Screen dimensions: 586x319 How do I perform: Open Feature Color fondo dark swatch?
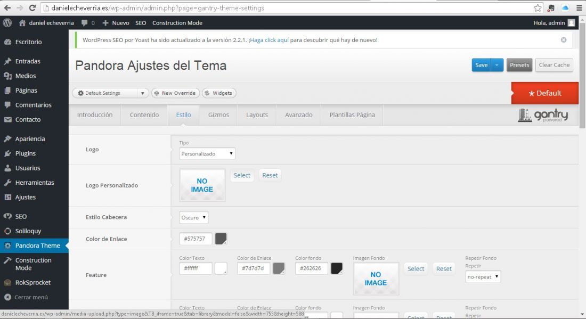coord(337,268)
